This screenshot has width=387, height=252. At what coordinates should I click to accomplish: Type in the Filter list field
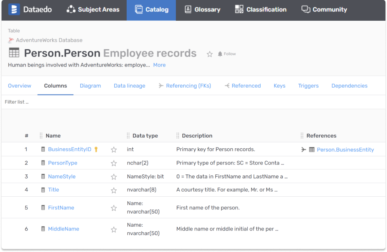(x=77, y=102)
